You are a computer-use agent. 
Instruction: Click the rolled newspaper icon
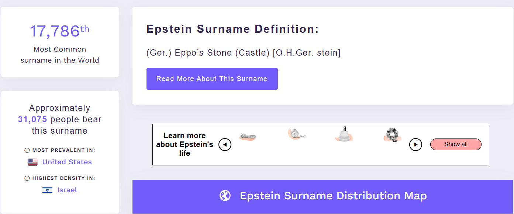pyautogui.click(x=247, y=137)
